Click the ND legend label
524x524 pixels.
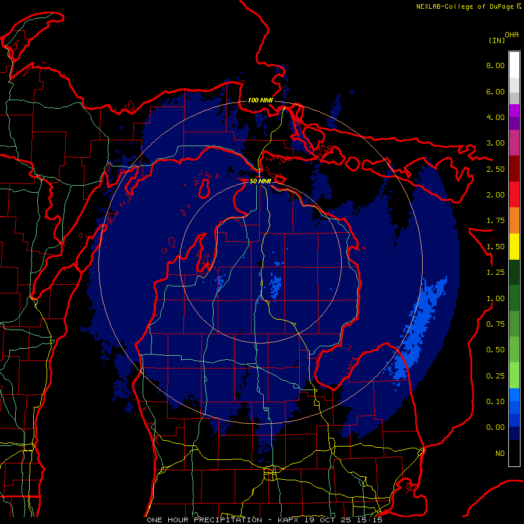coord(500,454)
